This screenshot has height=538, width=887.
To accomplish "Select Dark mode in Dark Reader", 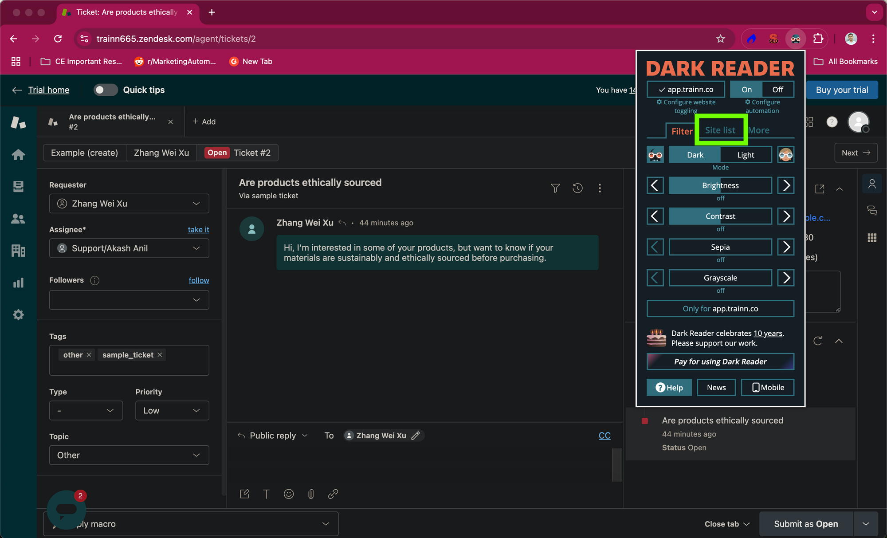I will pyautogui.click(x=695, y=155).
